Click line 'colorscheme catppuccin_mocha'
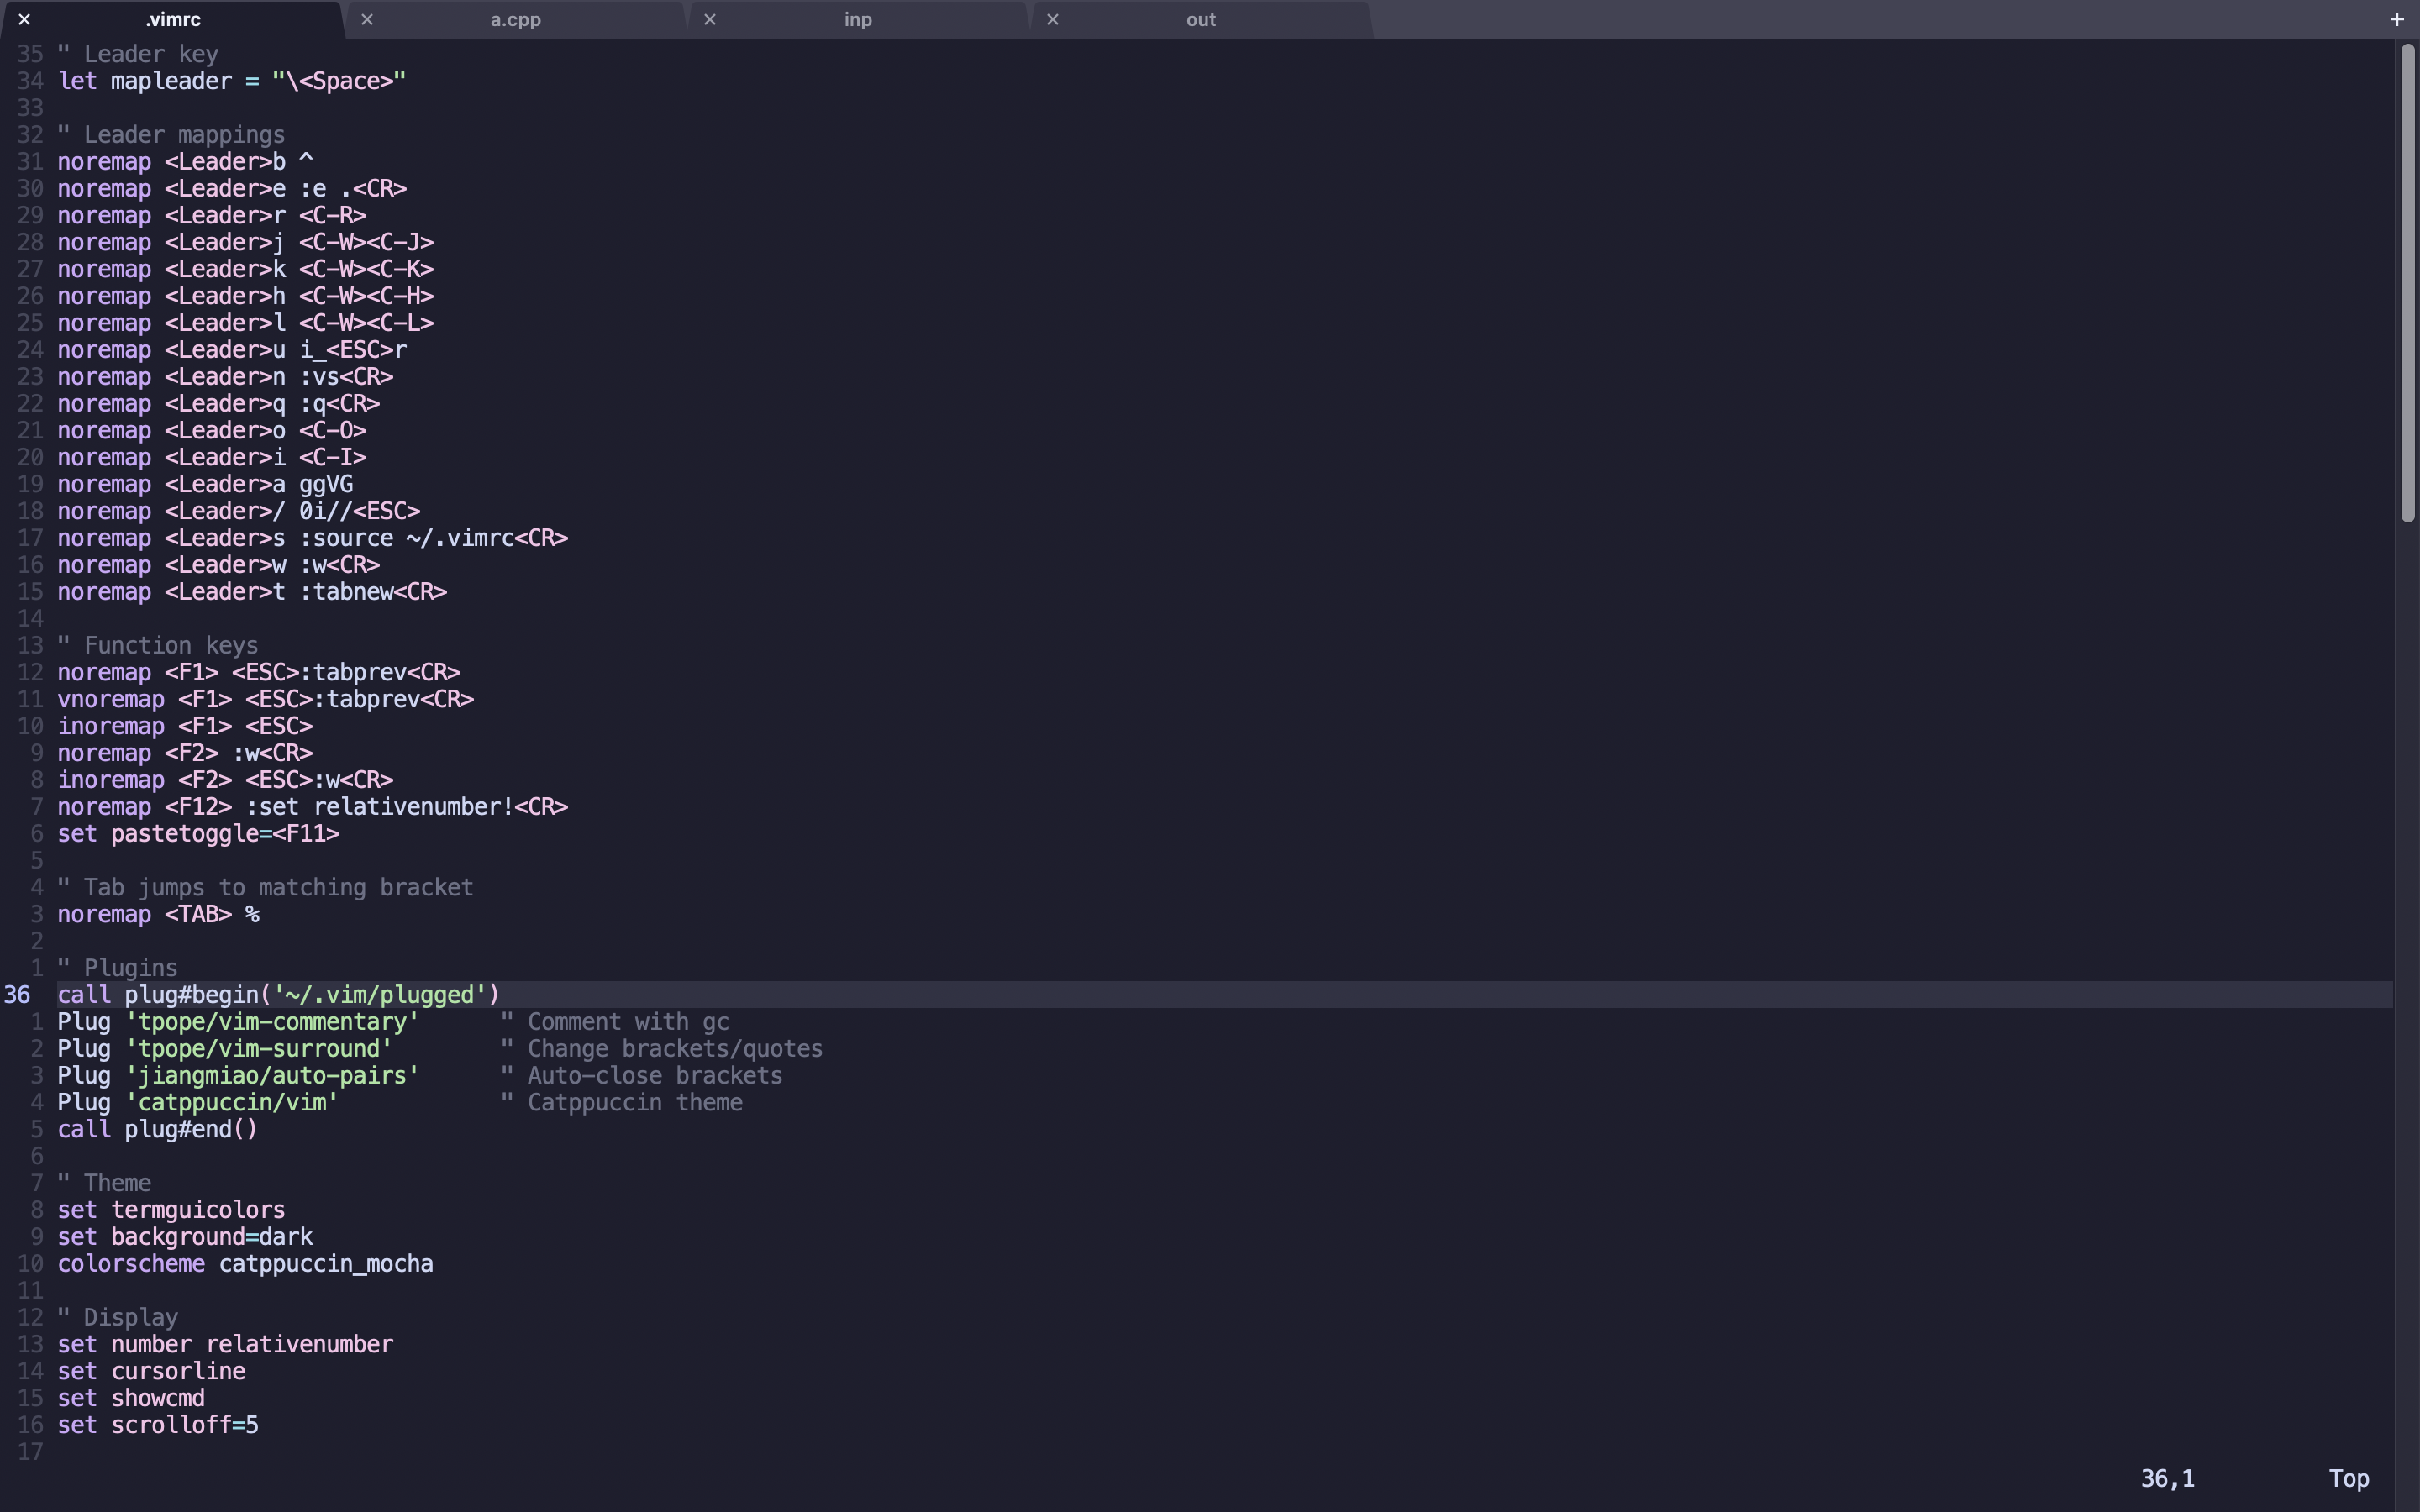 pyautogui.click(x=245, y=1265)
